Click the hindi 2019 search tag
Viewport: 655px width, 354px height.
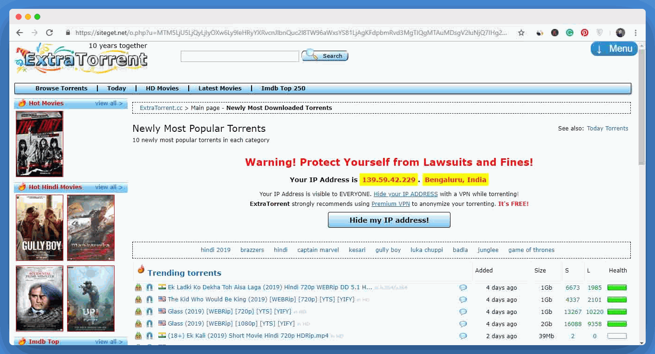tap(216, 250)
